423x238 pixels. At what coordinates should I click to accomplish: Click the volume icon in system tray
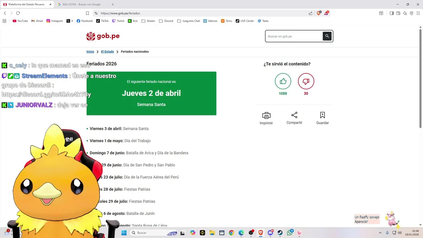400,233
